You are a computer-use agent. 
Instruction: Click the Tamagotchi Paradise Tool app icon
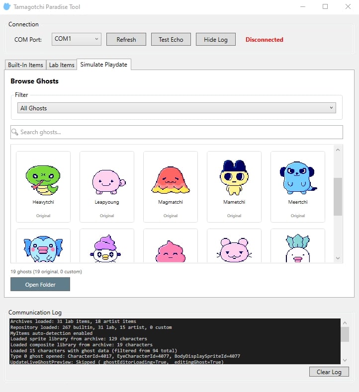7,6
